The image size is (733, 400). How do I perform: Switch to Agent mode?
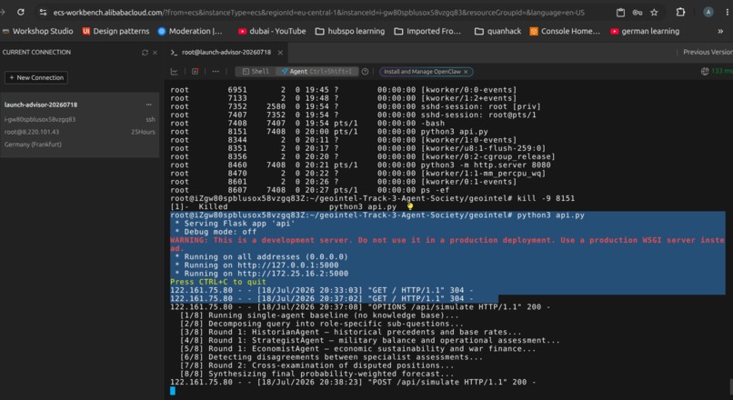[317, 72]
